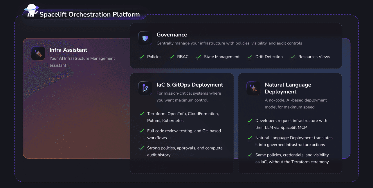The width and height of the screenshot is (373, 188).
Task: Click the Natural Language Deployment sparkle icon
Action: click(253, 88)
